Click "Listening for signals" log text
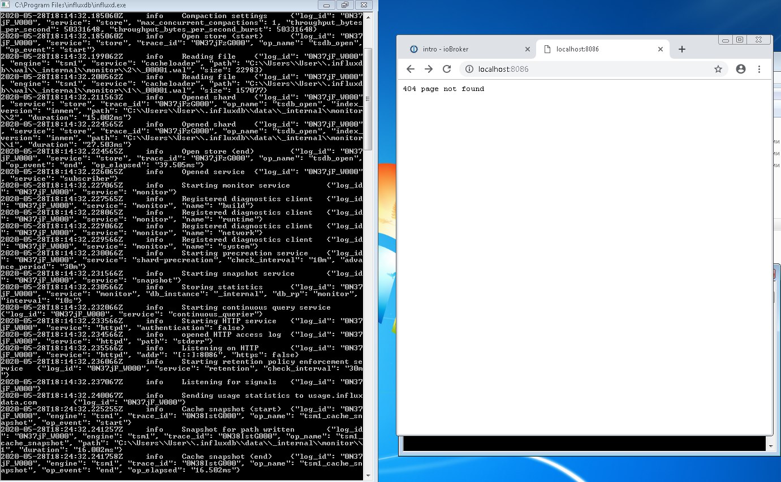The height and width of the screenshot is (482, 781). click(x=229, y=382)
